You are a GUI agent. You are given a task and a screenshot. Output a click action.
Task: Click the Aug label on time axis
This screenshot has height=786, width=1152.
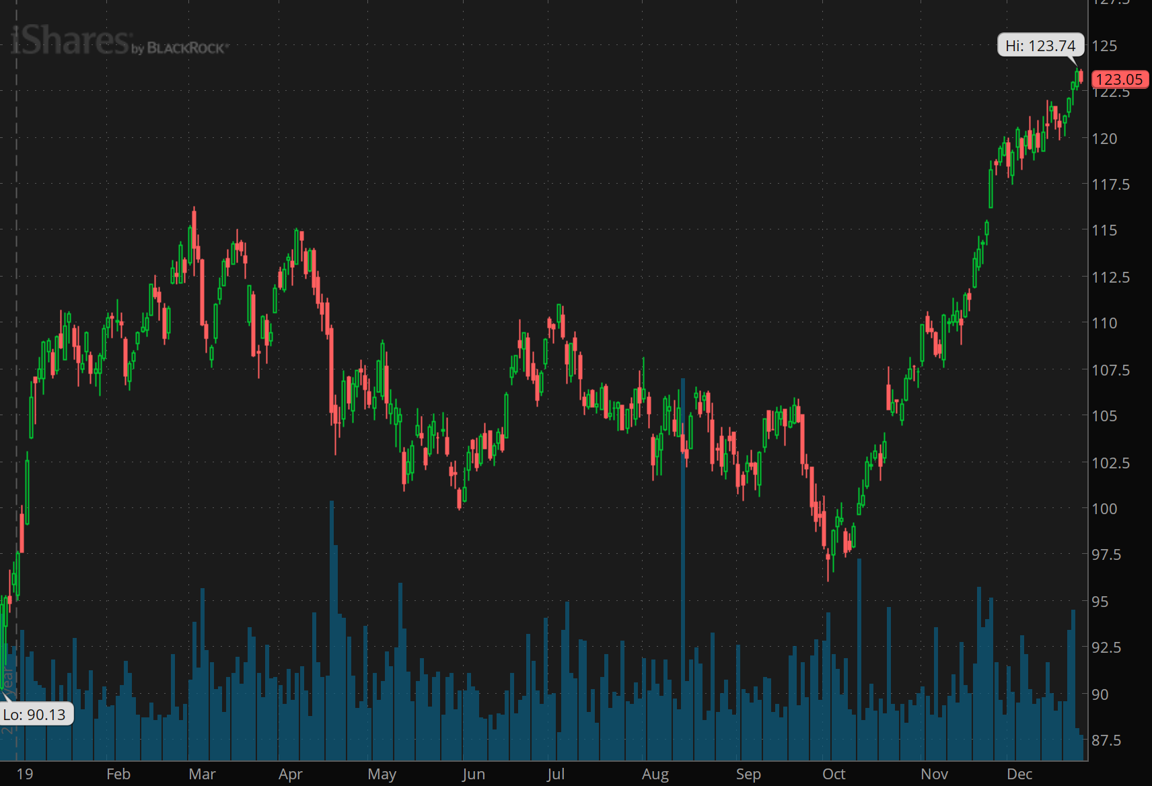coord(655,774)
